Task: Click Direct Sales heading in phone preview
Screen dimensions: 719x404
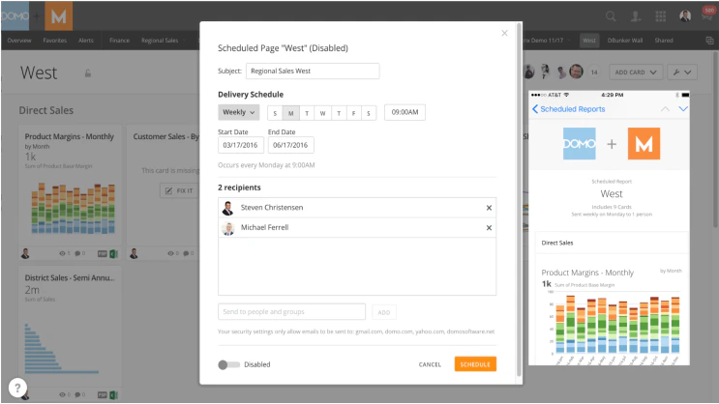Action: tap(557, 243)
